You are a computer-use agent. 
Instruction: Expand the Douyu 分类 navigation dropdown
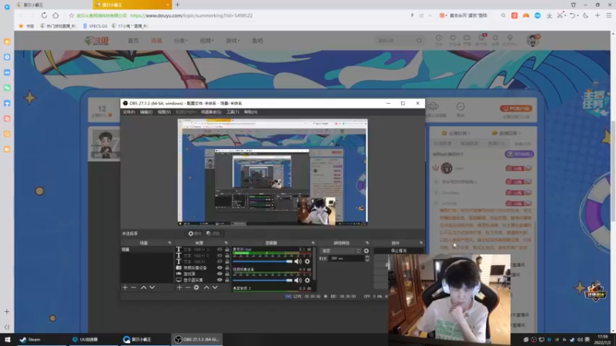coord(181,41)
